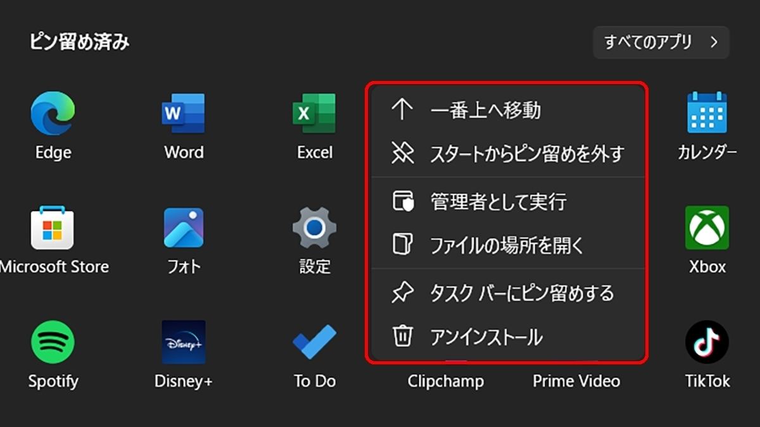
Task: Click the up arrow icon for 一番上へ移動
Action: point(403,110)
